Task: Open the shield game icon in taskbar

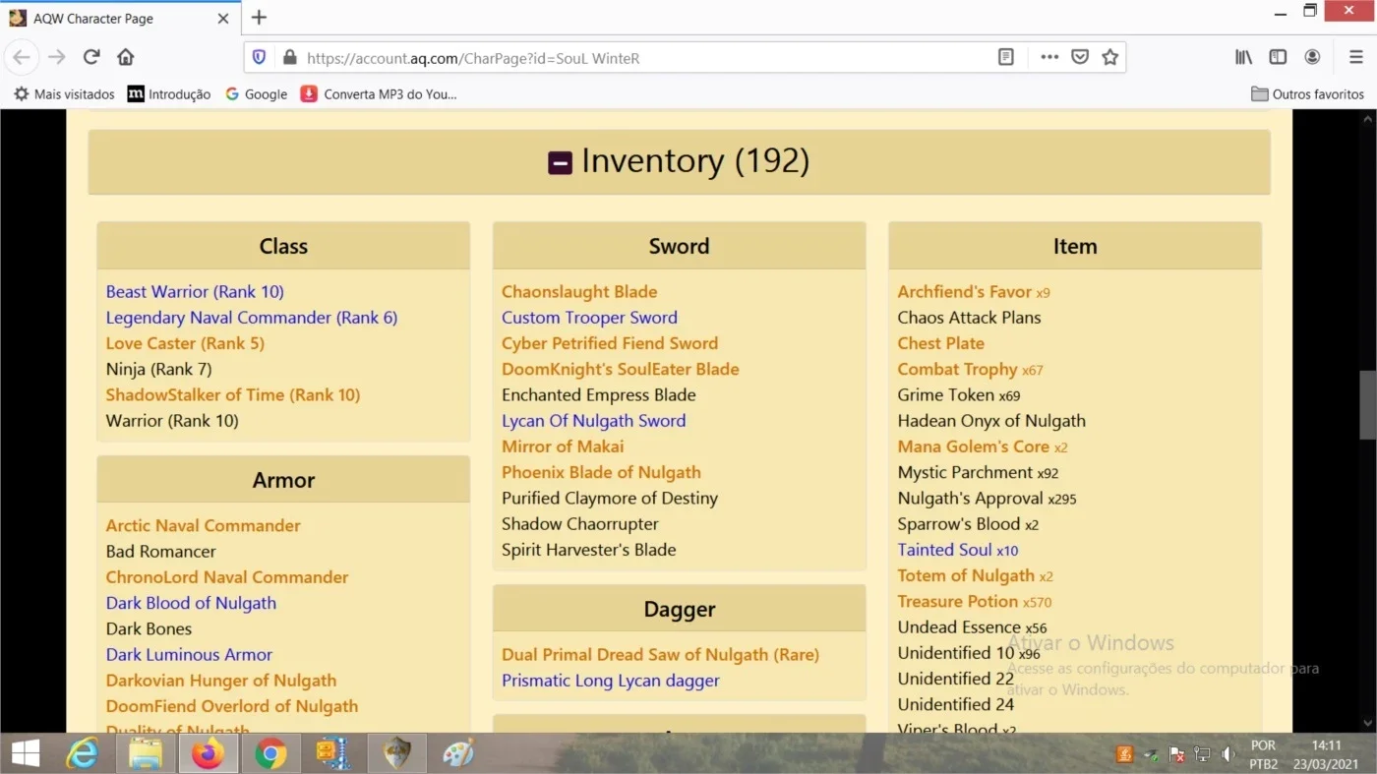Action: point(396,754)
